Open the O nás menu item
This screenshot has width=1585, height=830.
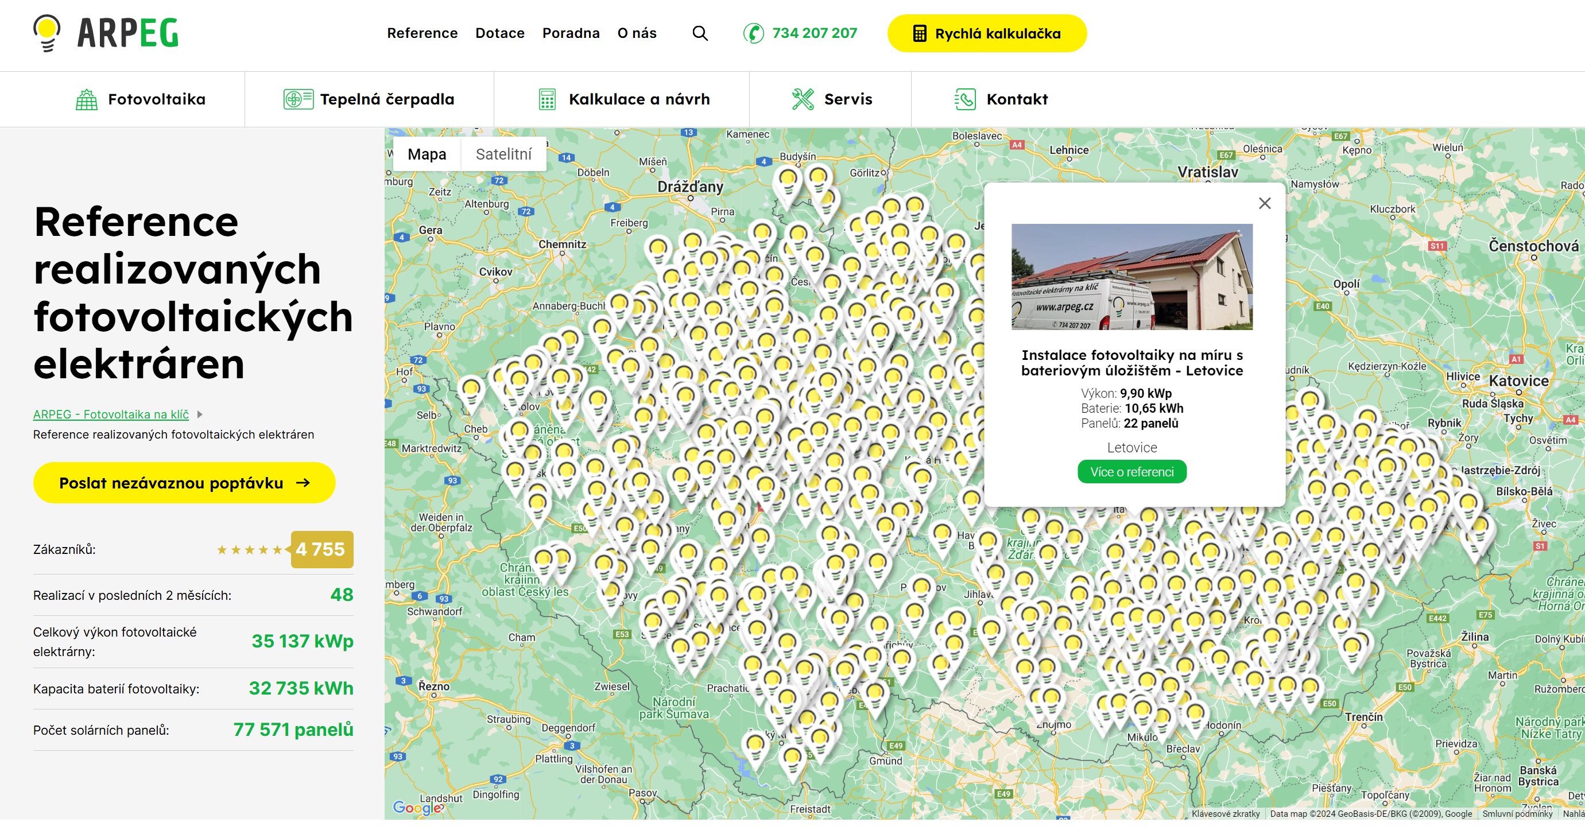click(x=637, y=33)
